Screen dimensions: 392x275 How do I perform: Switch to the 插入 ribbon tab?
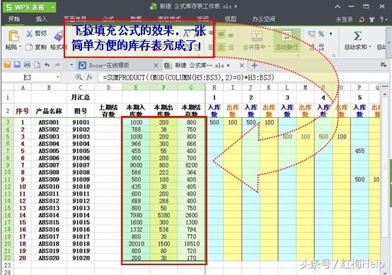[x=41, y=19]
